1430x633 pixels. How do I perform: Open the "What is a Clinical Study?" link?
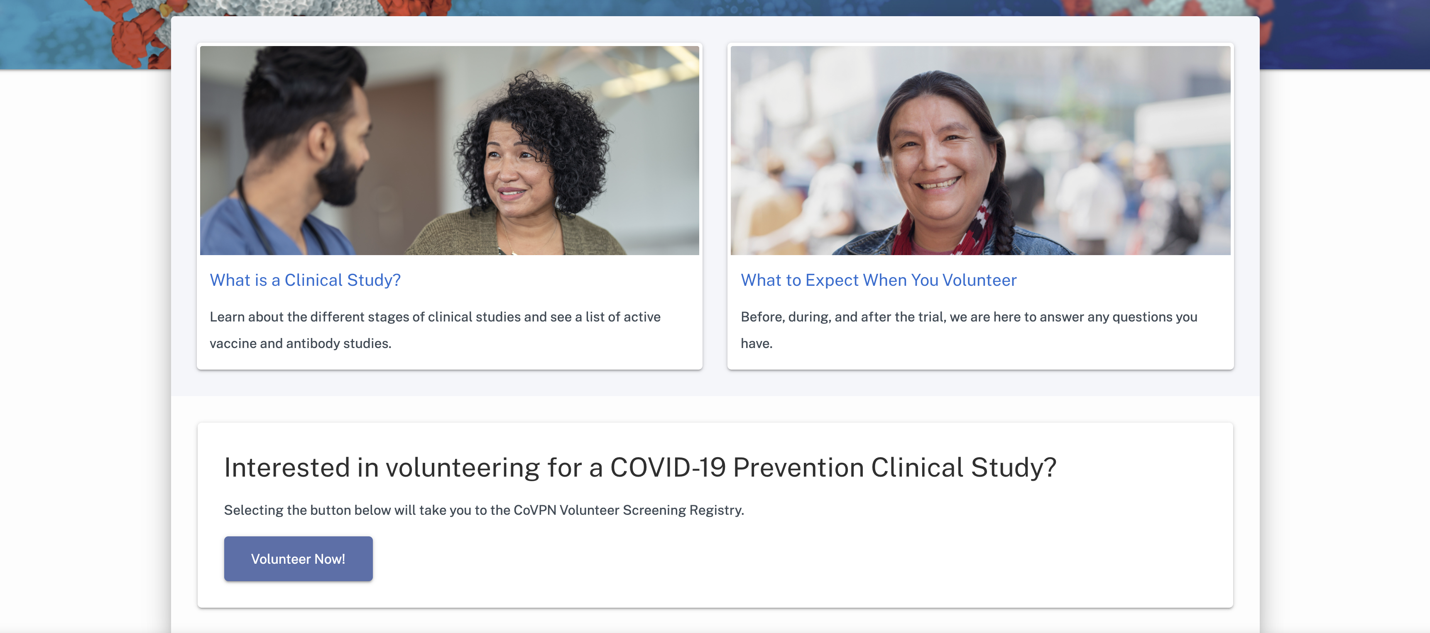(x=305, y=280)
